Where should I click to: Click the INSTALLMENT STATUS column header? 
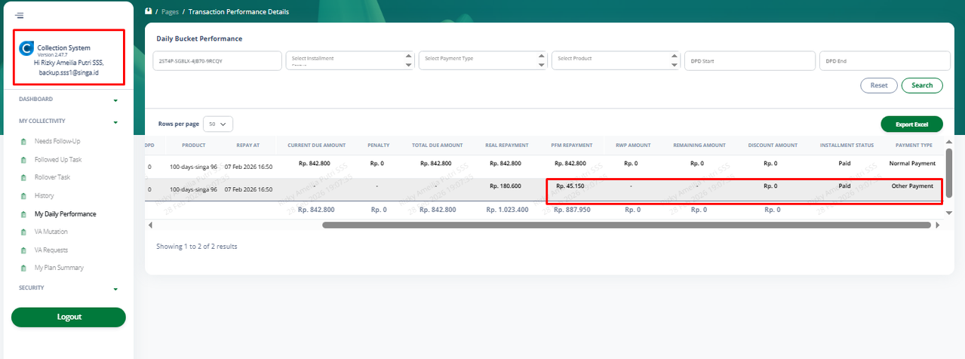(x=845, y=145)
